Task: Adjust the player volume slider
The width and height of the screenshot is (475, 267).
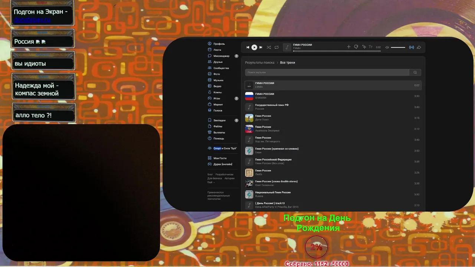Action: click(398, 47)
